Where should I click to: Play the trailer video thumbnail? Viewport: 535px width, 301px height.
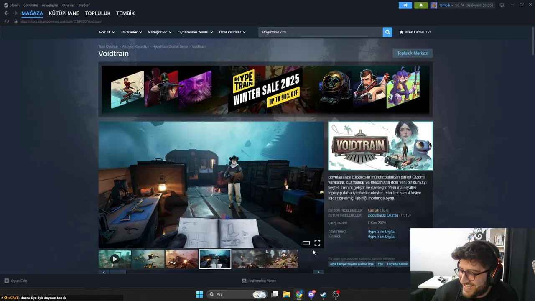pos(115,259)
